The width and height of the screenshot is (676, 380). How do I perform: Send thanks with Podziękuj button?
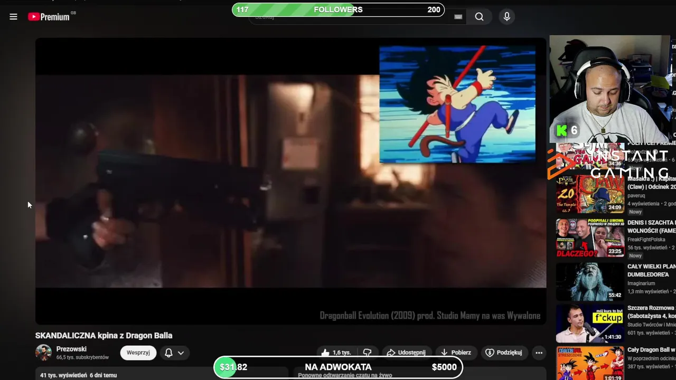(504, 353)
